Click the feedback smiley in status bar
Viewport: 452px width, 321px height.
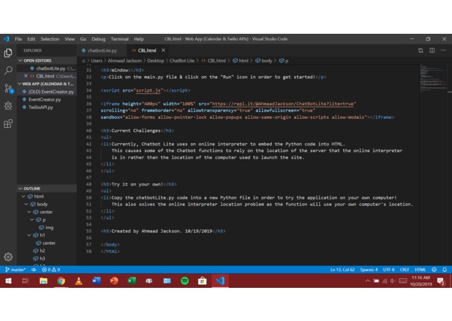click(x=434, y=270)
